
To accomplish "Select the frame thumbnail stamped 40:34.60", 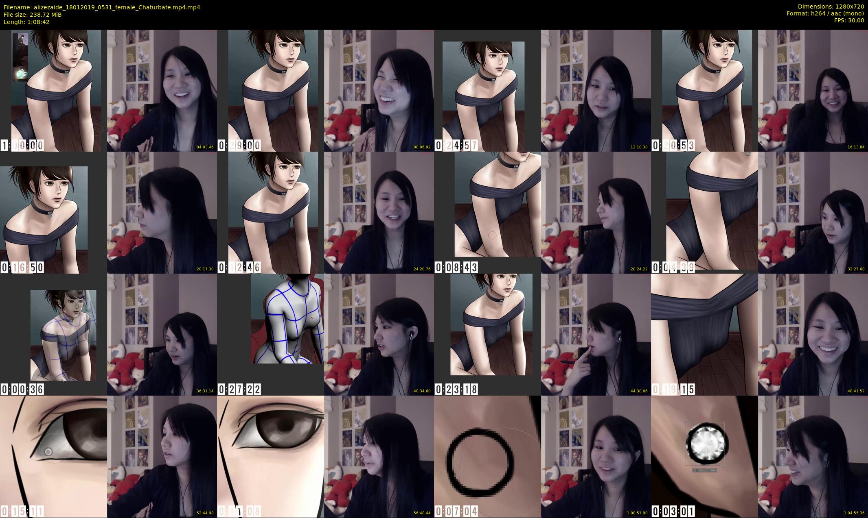I will (325, 334).
